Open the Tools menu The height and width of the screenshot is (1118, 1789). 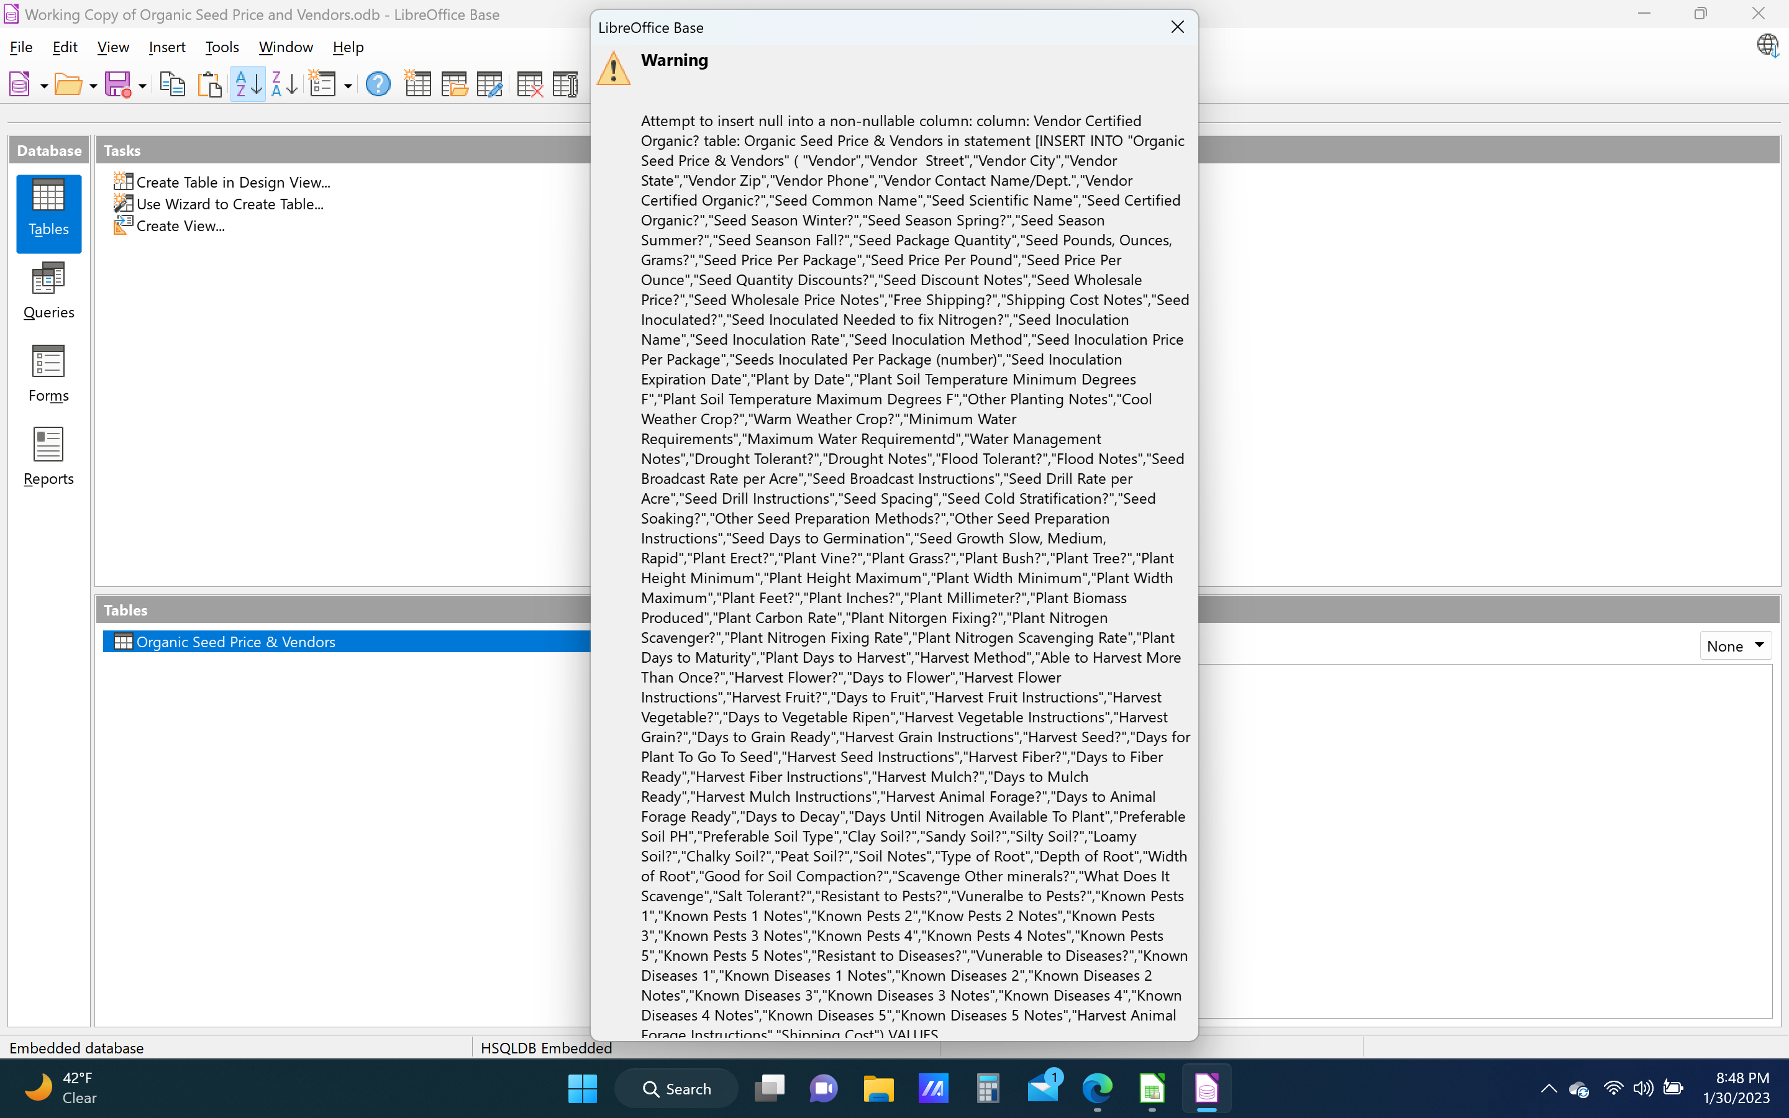[222, 47]
